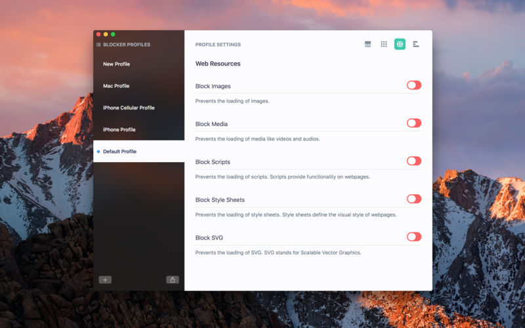Viewport: 525px width, 328px height.
Task: Click the blue dot beside Default Profile
Action: pyautogui.click(x=98, y=152)
